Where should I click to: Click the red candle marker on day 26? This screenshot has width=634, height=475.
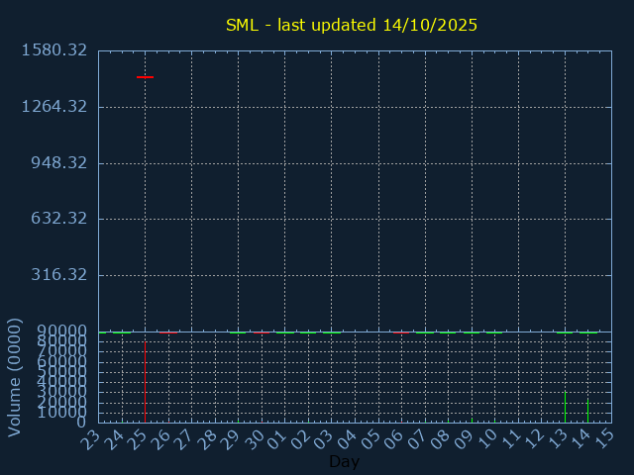tap(168, 332)
